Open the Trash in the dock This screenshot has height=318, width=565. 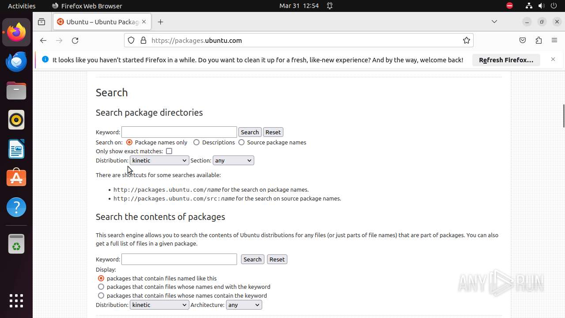pos(16,244)
